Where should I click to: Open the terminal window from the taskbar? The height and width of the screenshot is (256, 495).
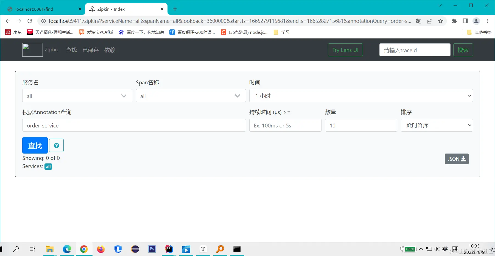pos(237,249)
